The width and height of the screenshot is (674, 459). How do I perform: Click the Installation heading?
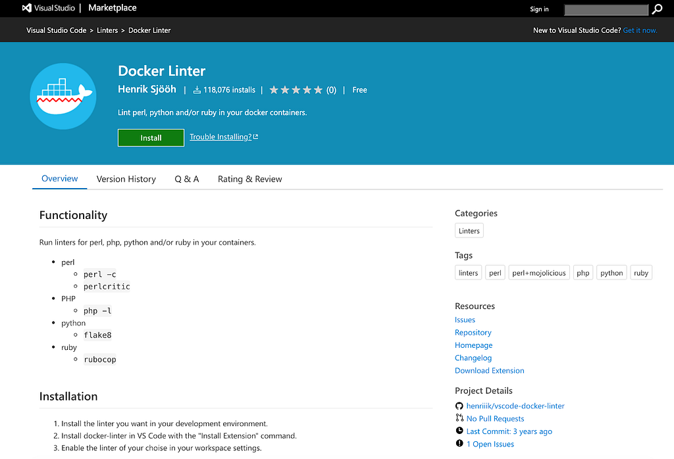tap(68, 397)
